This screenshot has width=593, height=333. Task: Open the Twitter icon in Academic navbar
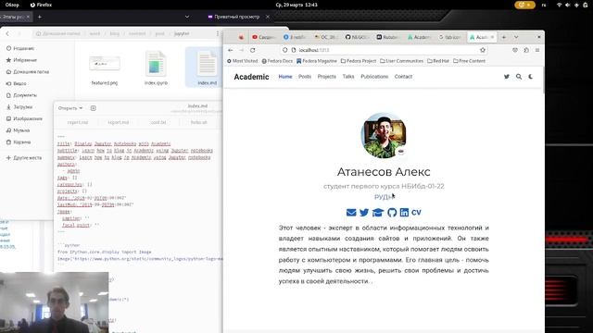(507, 77)
